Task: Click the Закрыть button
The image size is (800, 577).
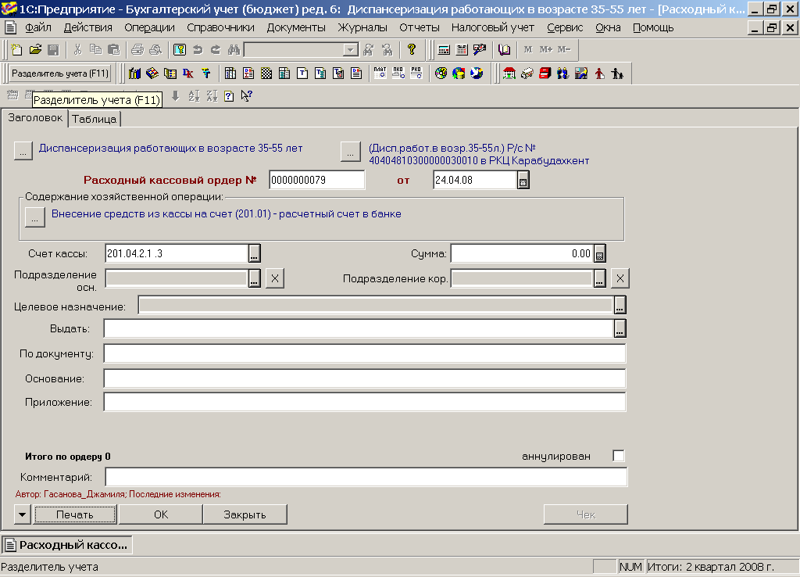Action: (x=245, y=514)
